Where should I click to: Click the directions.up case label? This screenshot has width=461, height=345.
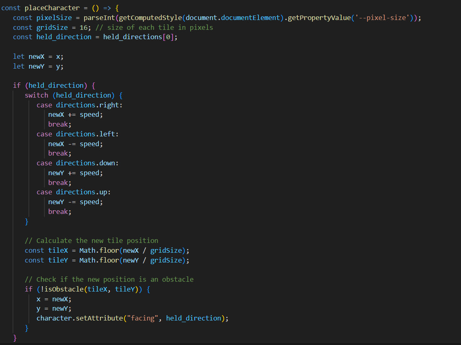pos(83,192)
